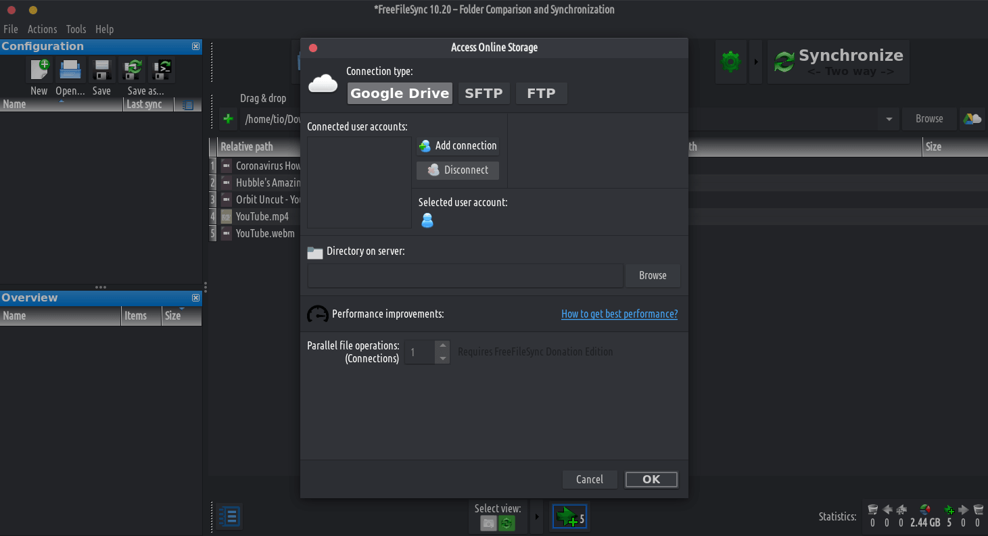Switch connection type to FTP

point(541,93)
